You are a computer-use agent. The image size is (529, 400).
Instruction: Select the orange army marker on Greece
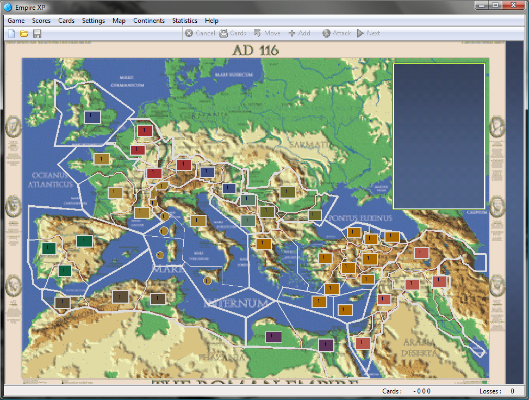(x=264, y=243)
